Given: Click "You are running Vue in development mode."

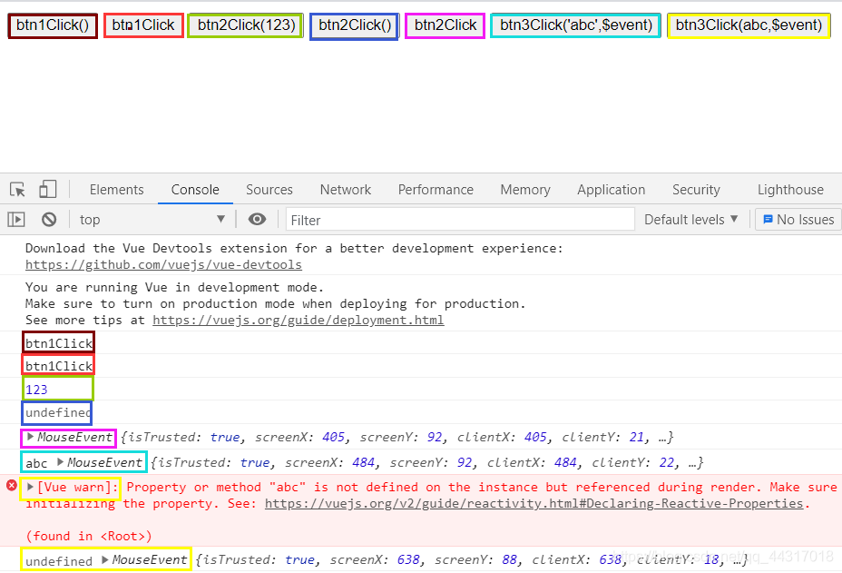Looking at the screenshot, I should pyautogui.click(x=174, y=287).
